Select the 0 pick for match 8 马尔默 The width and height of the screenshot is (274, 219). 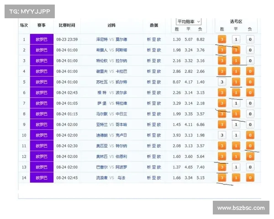click(250, 114)
